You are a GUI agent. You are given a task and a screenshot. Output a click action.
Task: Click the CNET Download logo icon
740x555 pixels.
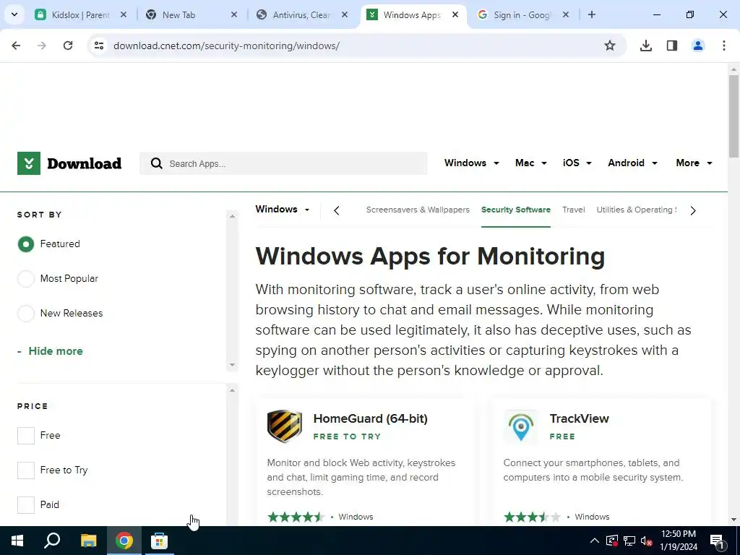(x=29, y=163)
